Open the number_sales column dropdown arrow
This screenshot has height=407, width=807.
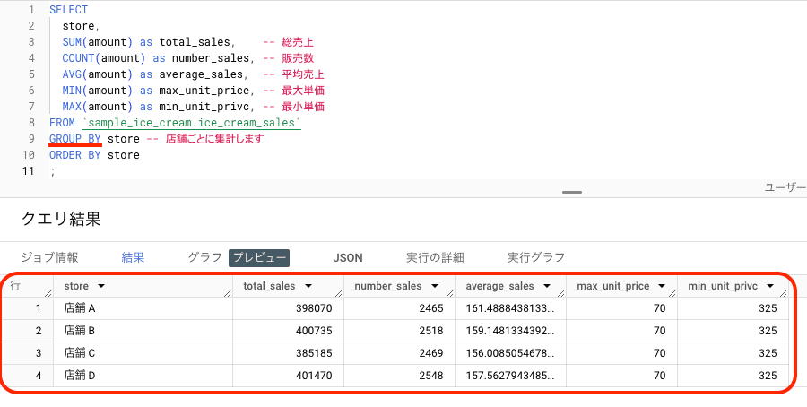coord(435,286)
